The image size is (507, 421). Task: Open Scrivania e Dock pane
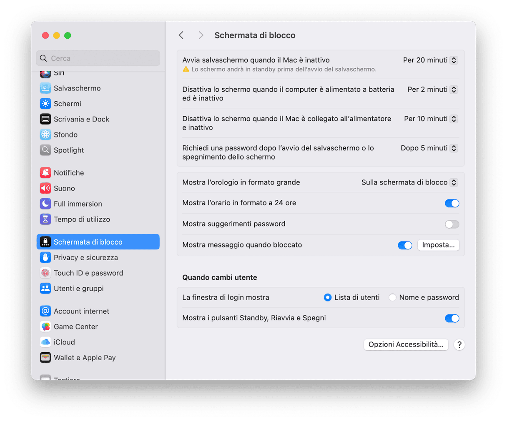pos(98,119)
